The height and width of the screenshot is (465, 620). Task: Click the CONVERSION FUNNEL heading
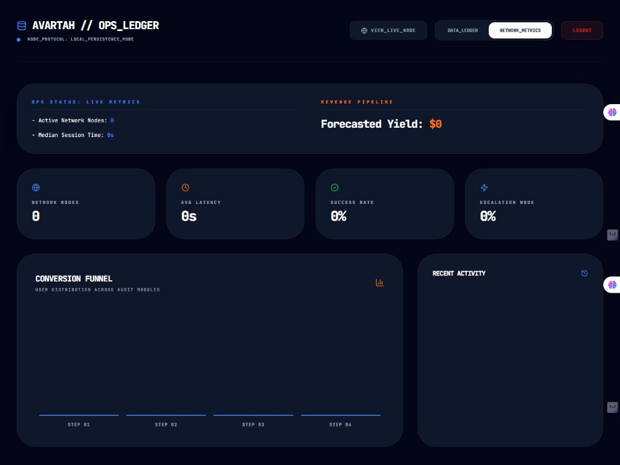coord(74,279)
